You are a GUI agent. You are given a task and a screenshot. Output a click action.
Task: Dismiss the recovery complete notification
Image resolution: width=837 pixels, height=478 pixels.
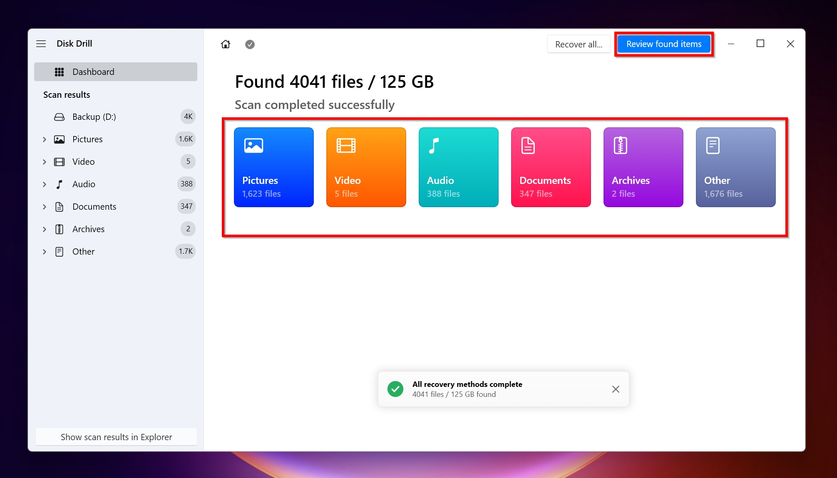(616, 389)
